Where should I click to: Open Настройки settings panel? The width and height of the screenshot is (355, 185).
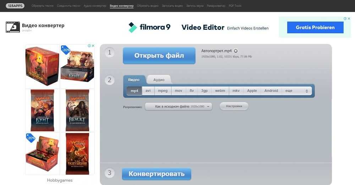(x=234, y=106)
